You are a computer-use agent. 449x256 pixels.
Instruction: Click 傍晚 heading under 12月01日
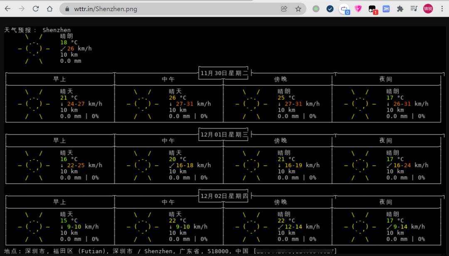[280, 140]
